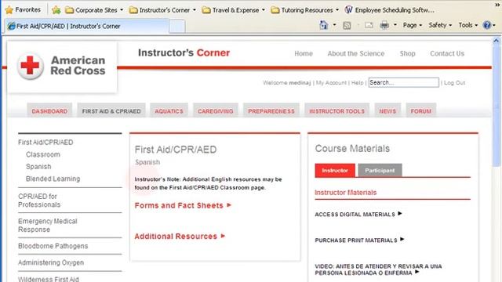Open the Dashboard navigation tab
Image resolution: width=502 pixels, height=282 pixels.
tap(49, 111)
